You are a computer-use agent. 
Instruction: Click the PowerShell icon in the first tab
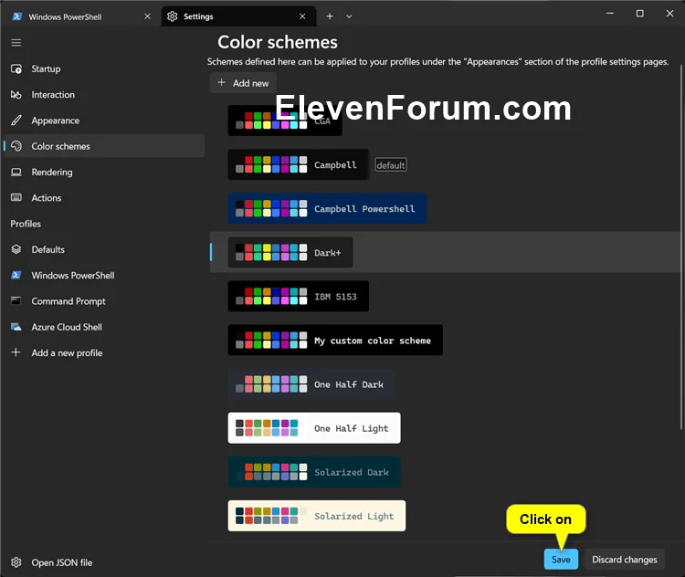pyautogui.click(x=17, y=16)
